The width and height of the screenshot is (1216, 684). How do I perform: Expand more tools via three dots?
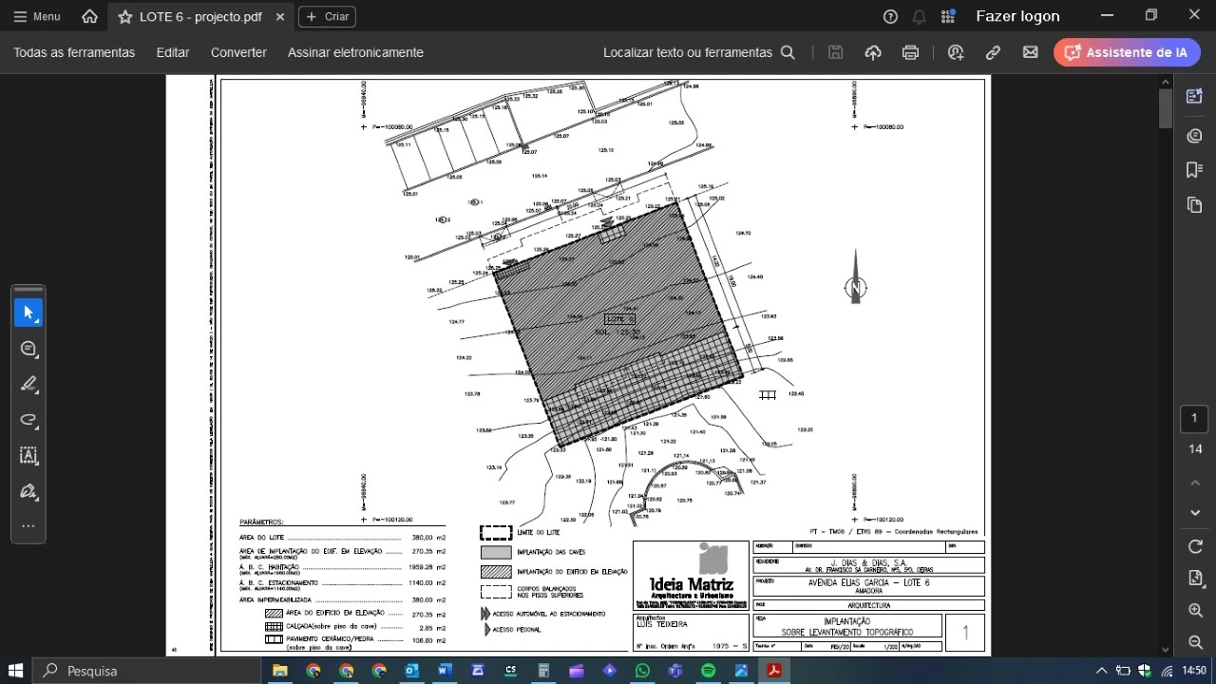pyautogui.click(x=28, y=526)
